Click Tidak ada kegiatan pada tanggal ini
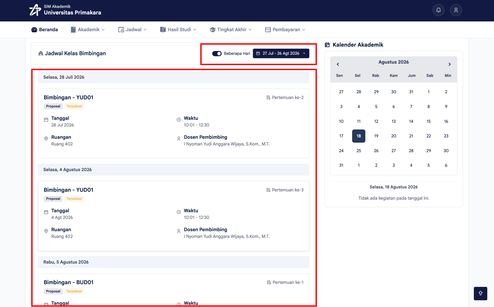 (x=394, y=198)
